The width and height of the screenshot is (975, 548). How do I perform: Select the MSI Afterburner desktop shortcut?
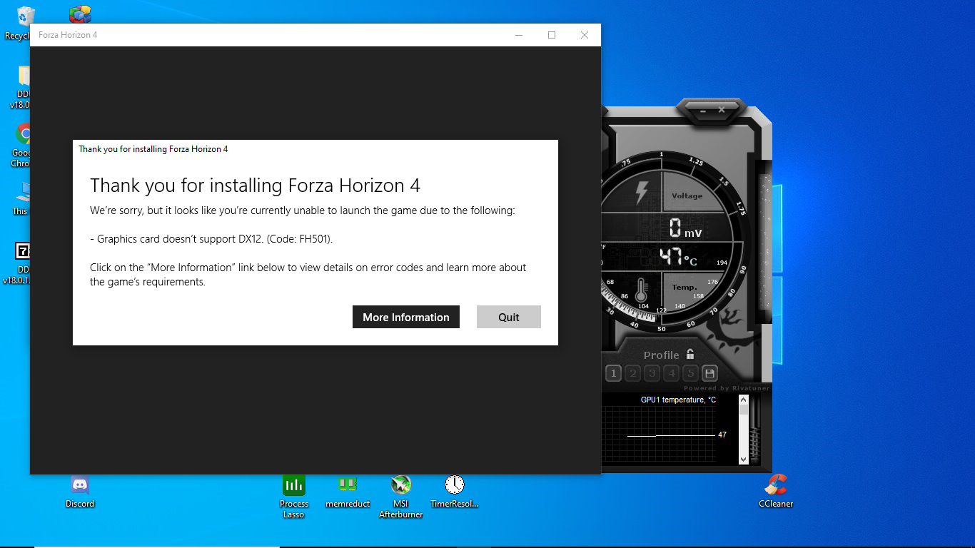[x=401, y=497]
